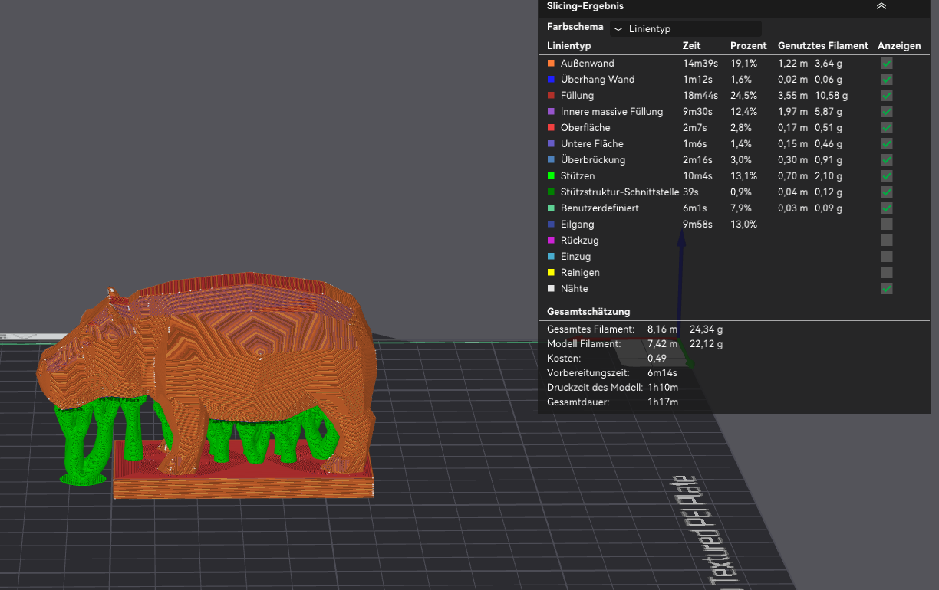
Task: Click the Gesamtdauer value 1h17m
Action: tap(663, 402)
